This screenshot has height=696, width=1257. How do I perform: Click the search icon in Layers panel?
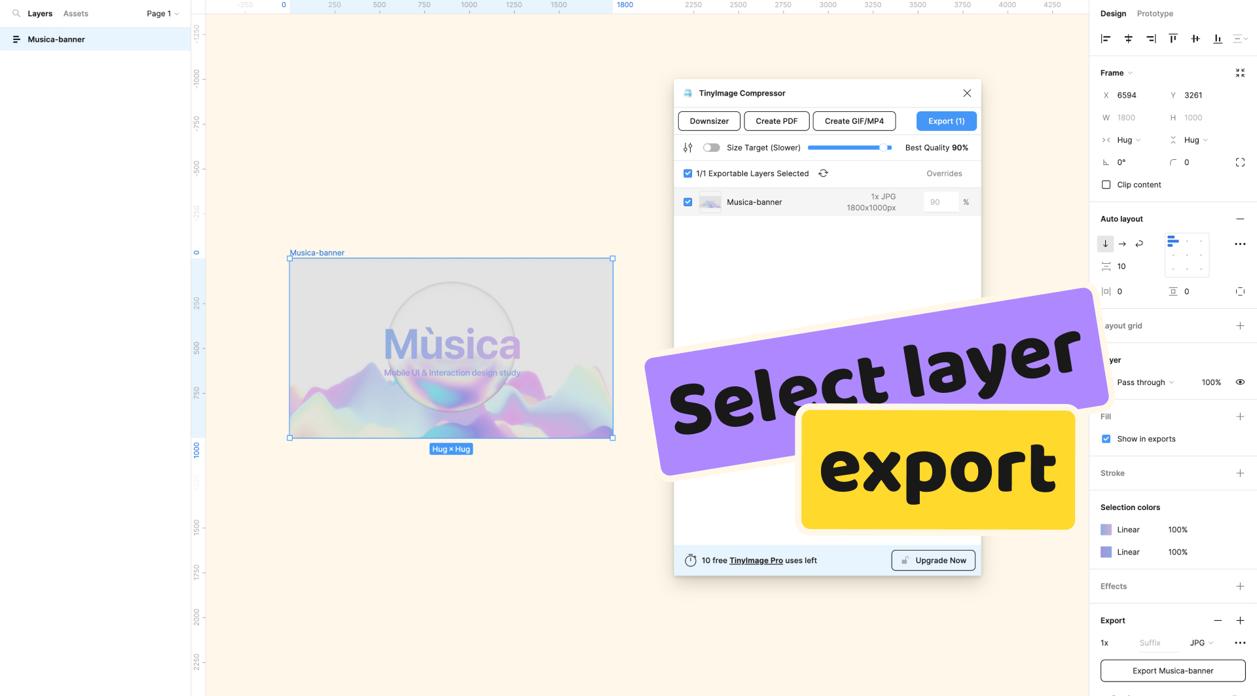pos(16,13)
